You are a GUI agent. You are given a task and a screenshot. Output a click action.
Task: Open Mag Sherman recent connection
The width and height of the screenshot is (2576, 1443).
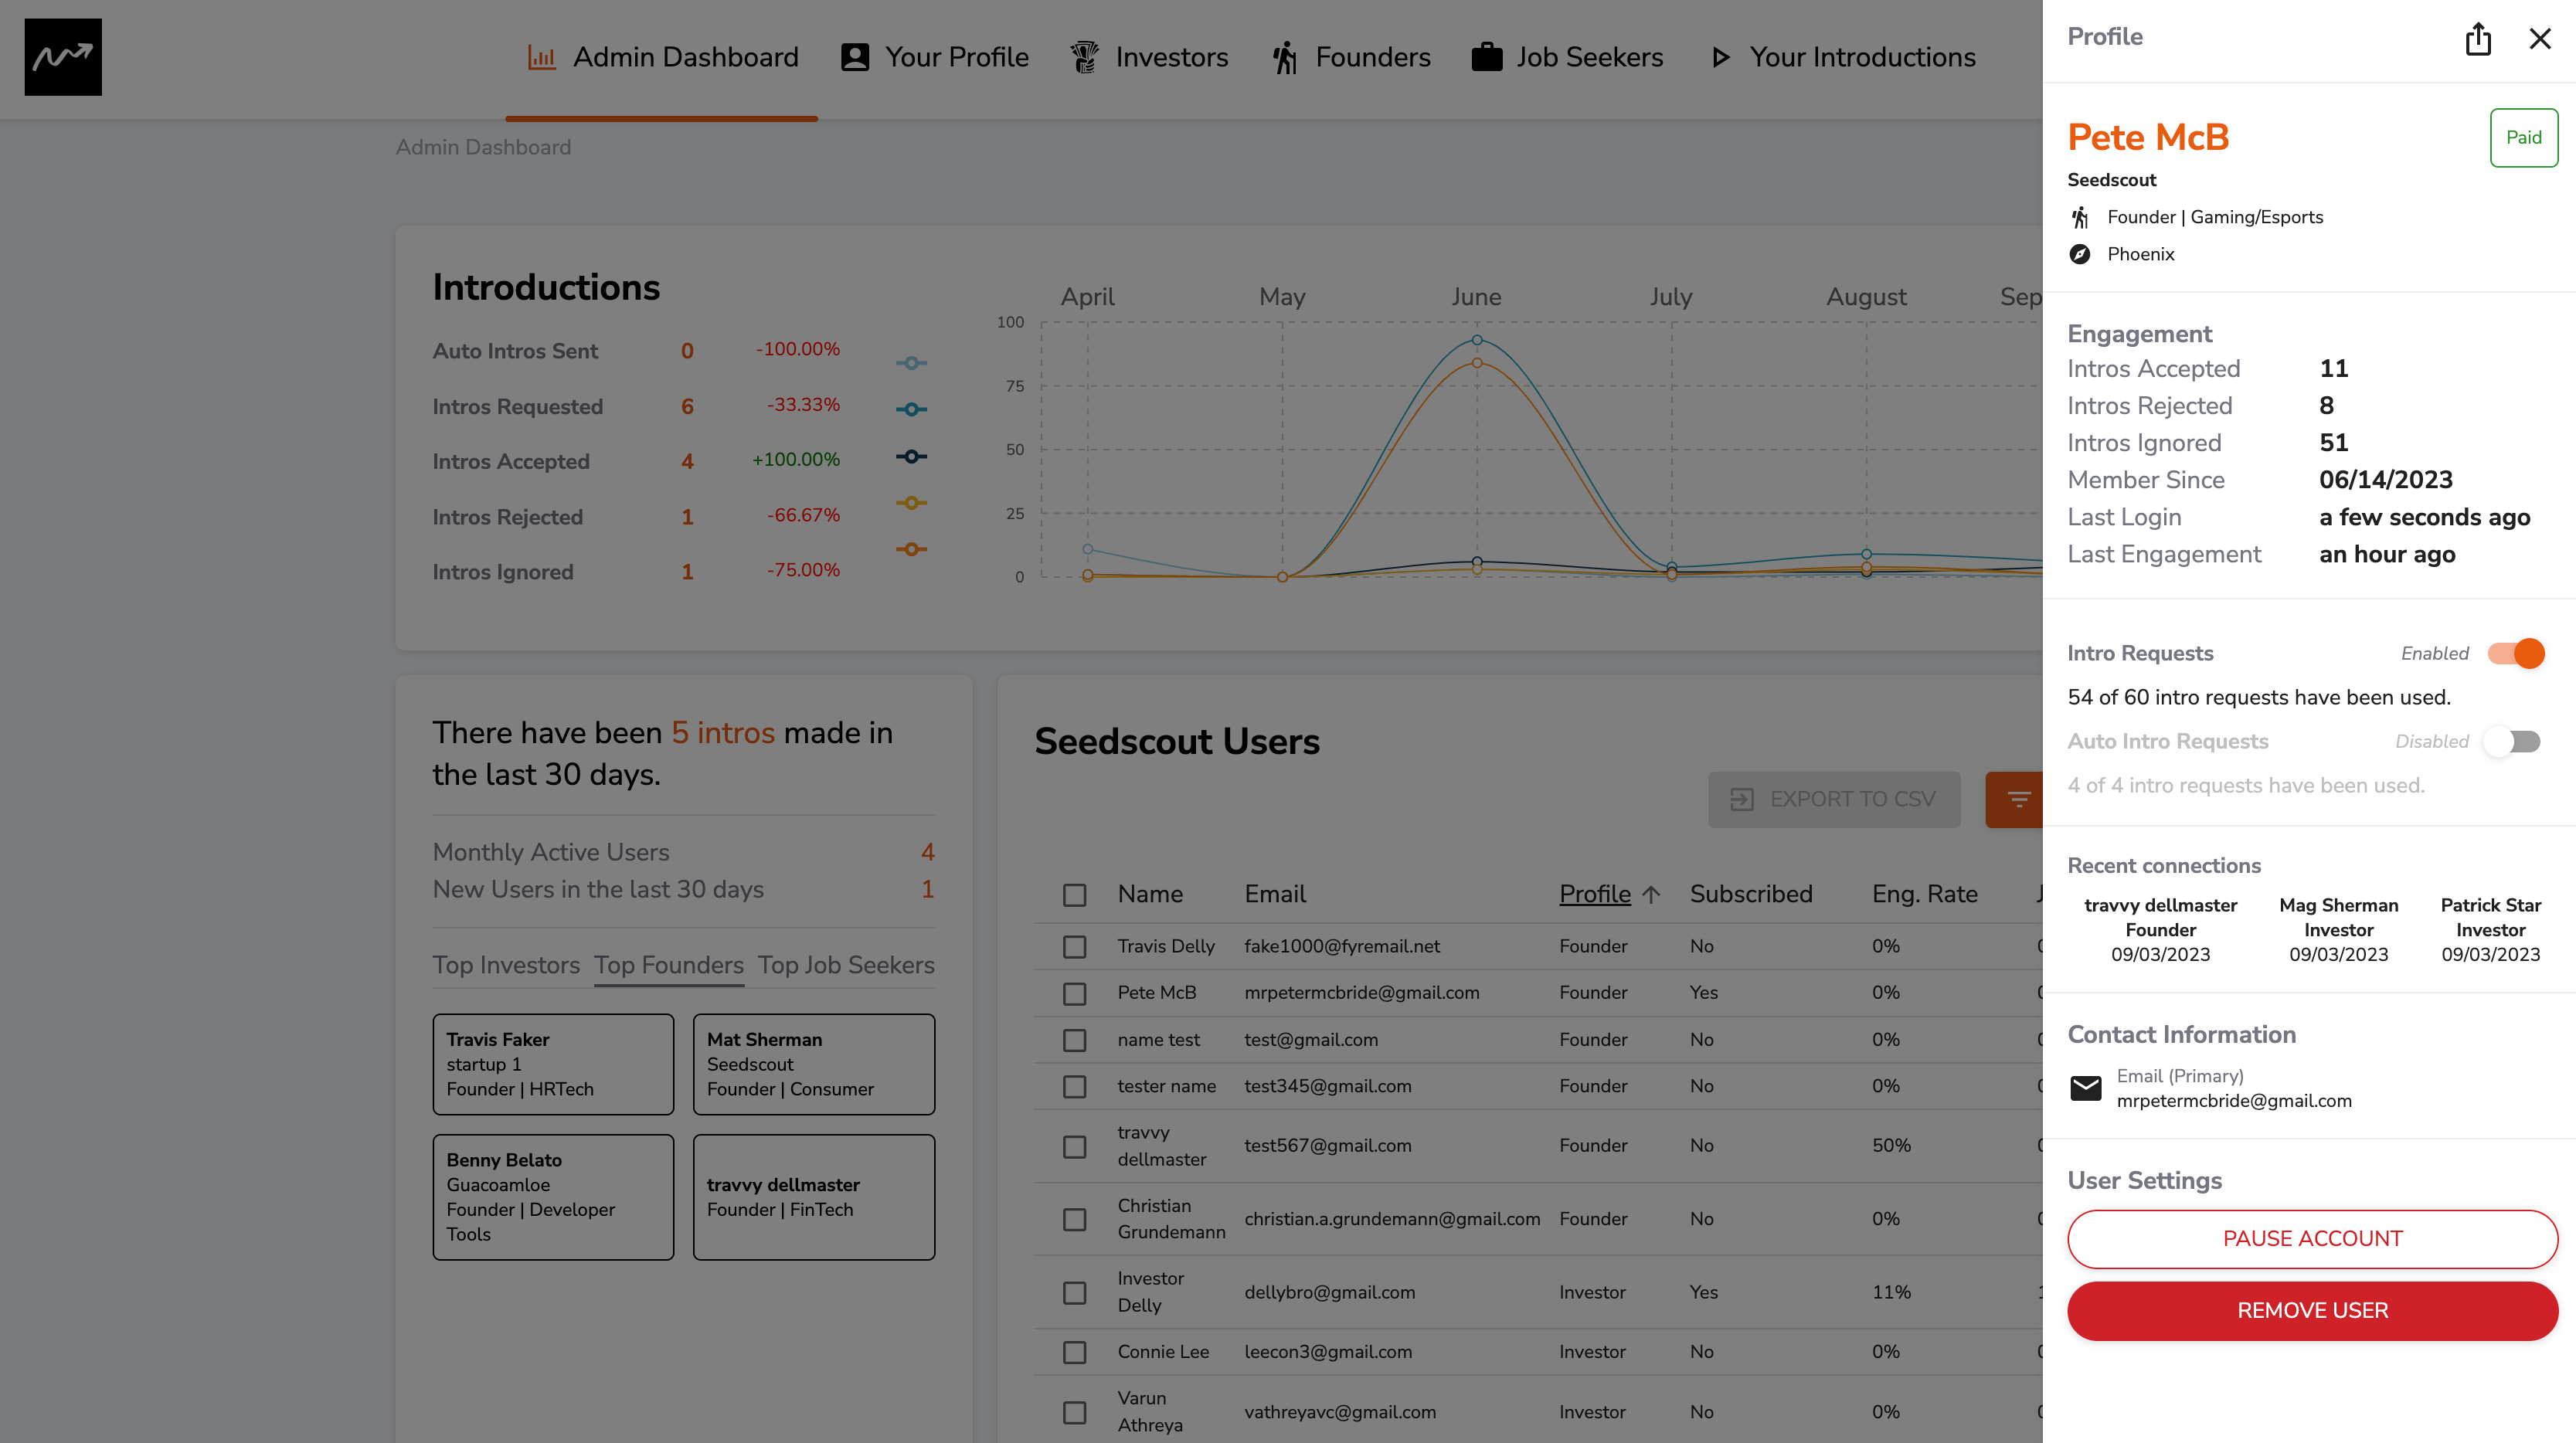[2338, 929]
